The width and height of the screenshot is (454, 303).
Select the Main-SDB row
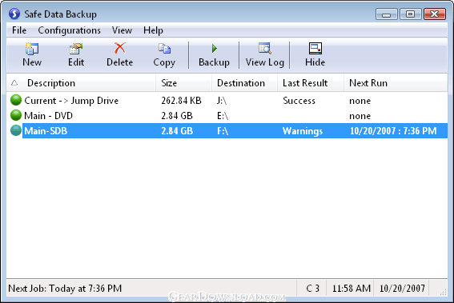pyautogui.click(x=227, y=130)
